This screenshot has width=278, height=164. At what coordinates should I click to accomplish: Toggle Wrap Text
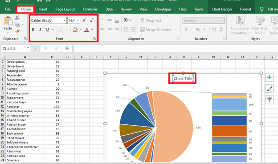(x=151, y=20)
